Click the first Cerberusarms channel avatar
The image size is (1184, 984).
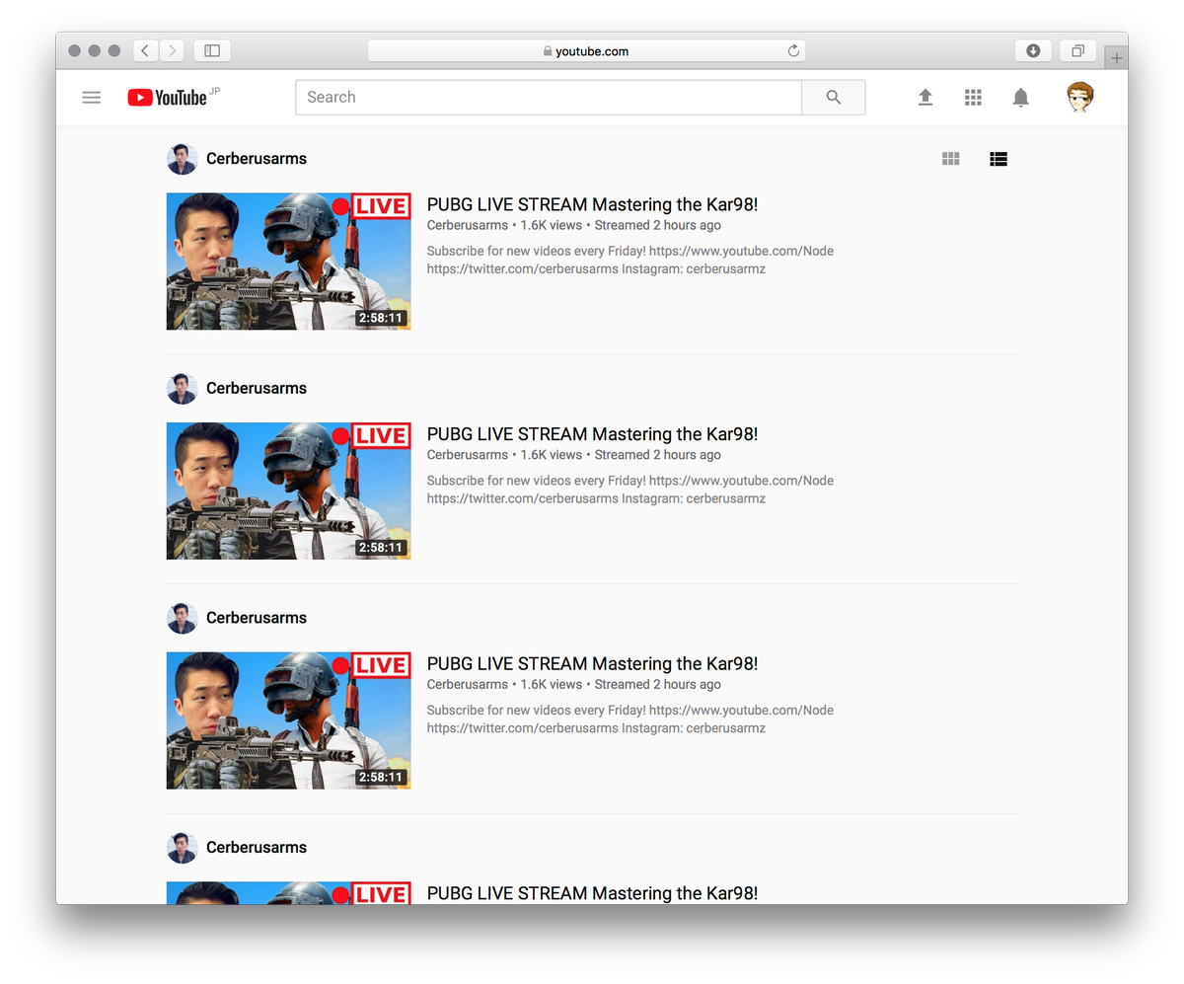(x=183, y=159)
